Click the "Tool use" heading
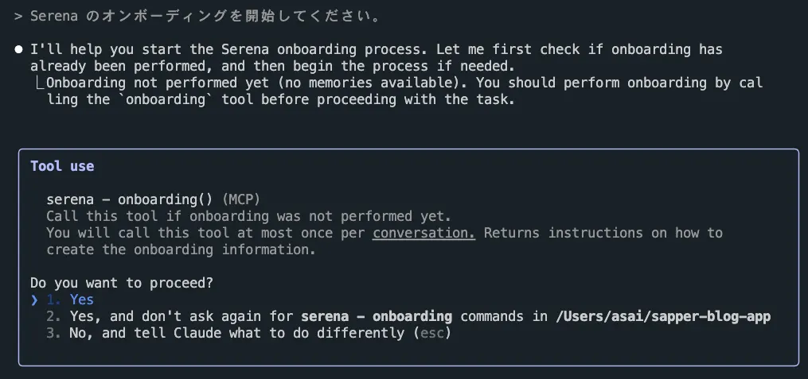This screenshot has width=808, height=379. 62,166
